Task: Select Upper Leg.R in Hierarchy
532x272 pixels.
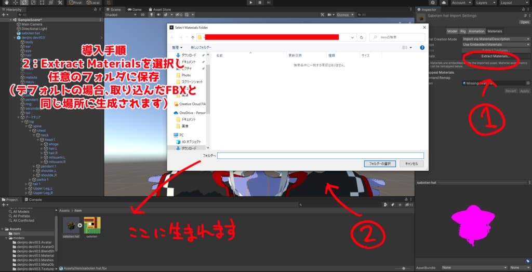Action: pyautogui.click(x=43, y=193)
